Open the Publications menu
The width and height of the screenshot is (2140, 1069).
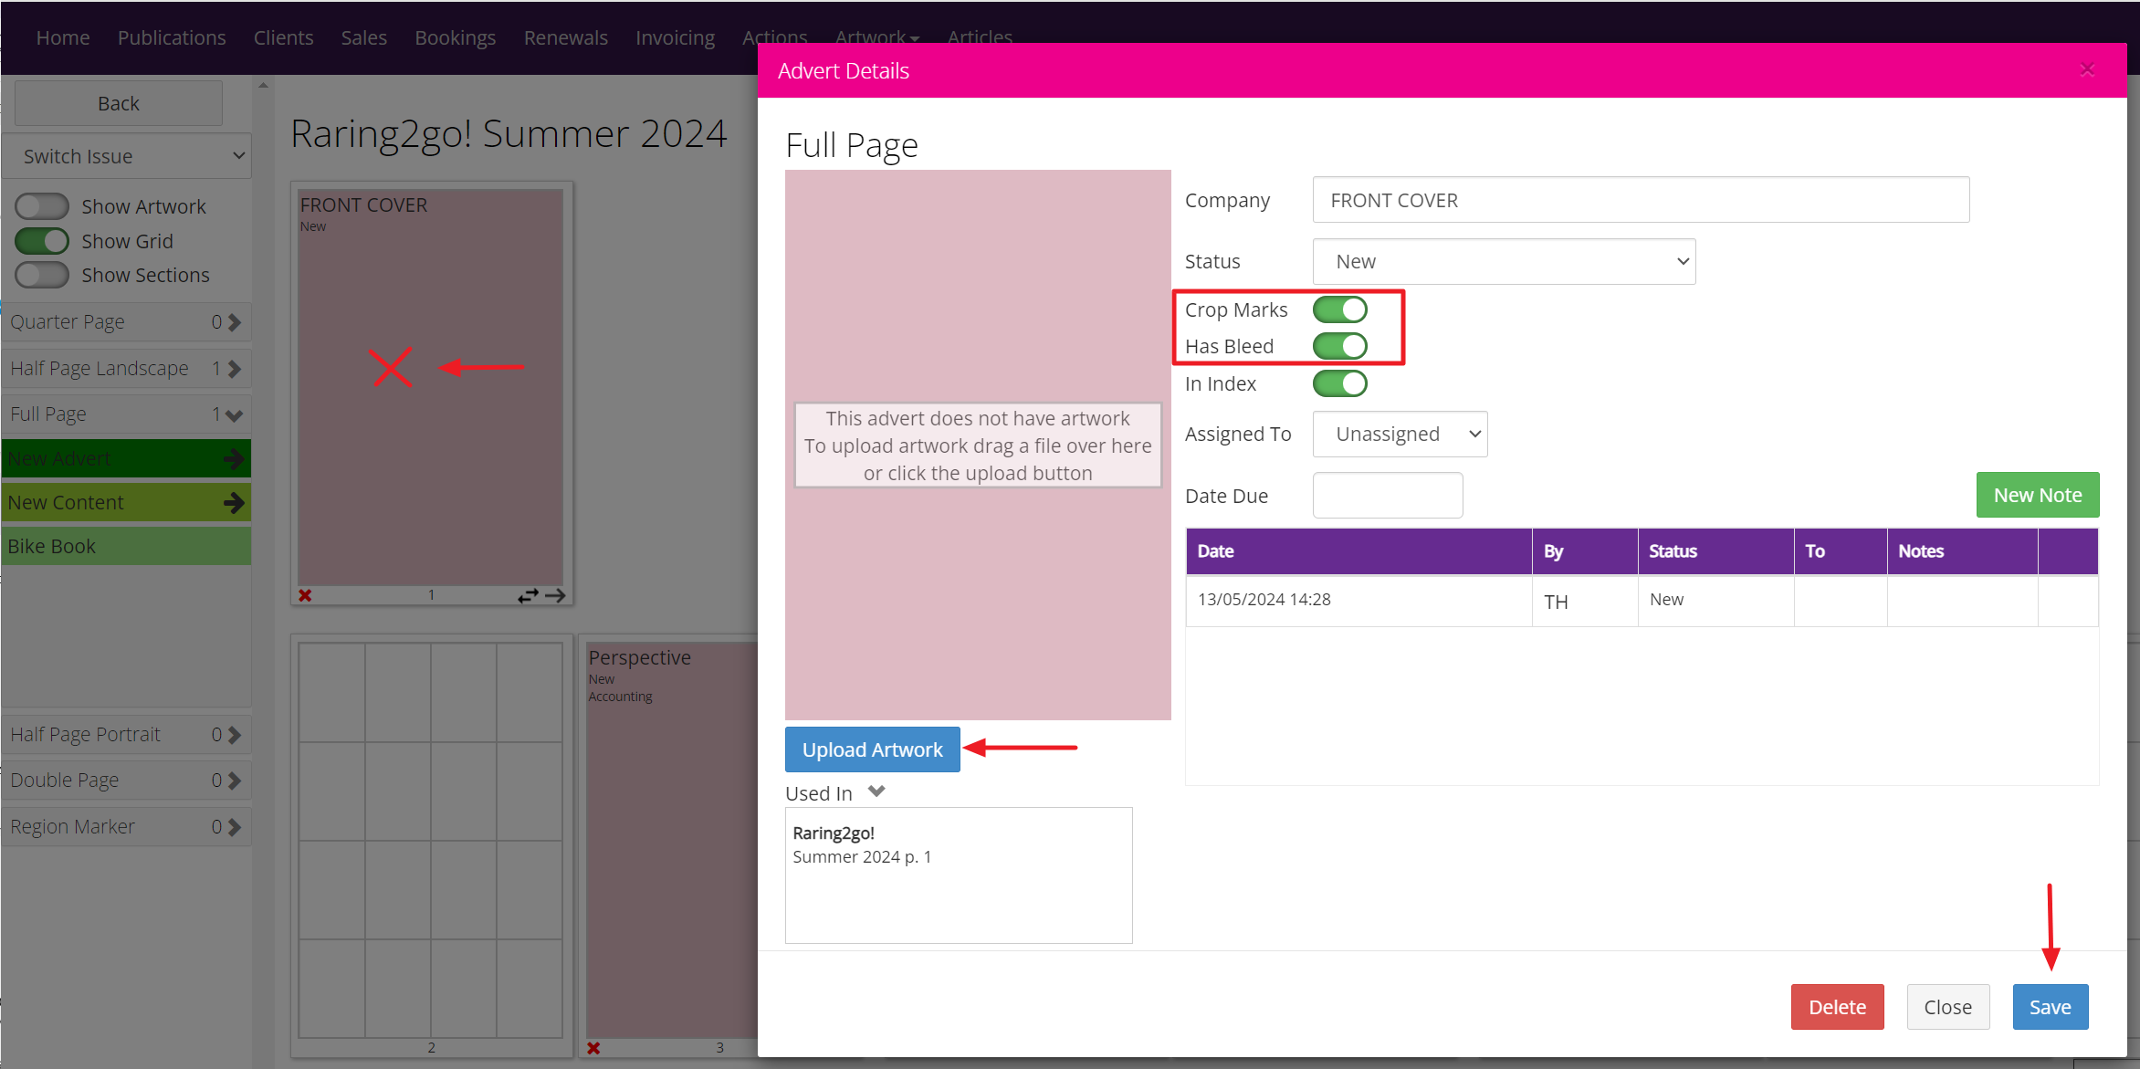(172, 37)
